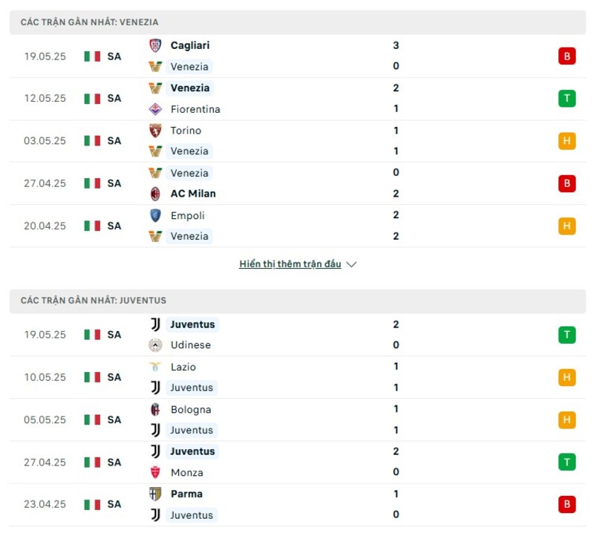Open the AC Milan crest icon

(x=156, y=193)
